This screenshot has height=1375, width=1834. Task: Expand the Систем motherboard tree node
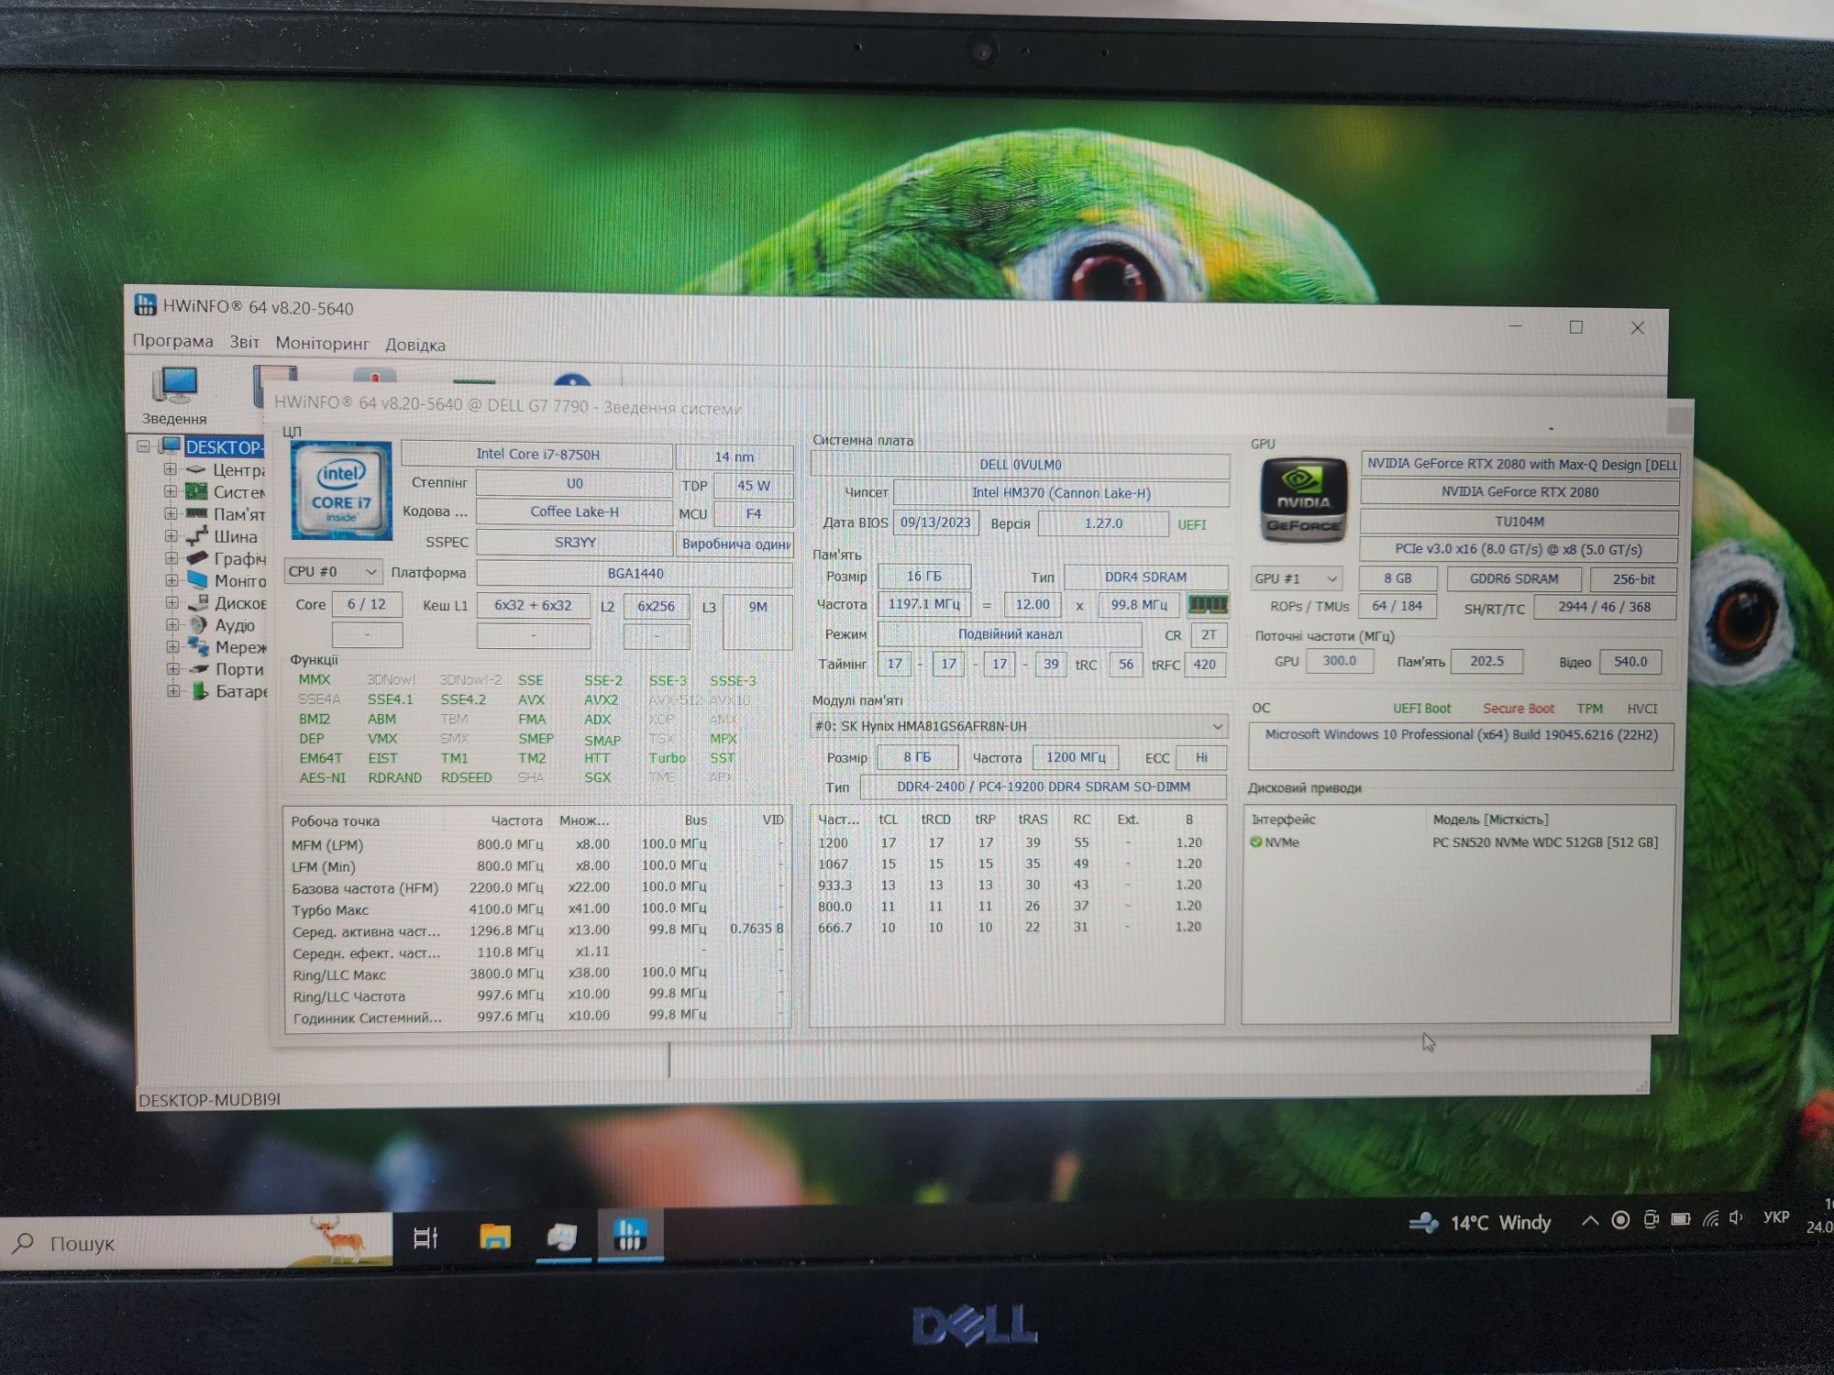[x=170, y=491]
